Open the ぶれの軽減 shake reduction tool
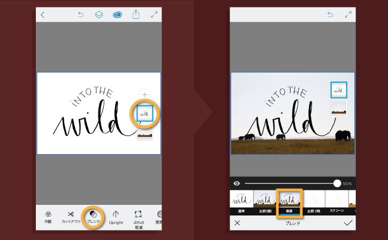The height and width of the screenshot is (240, 388). [139, 220]
